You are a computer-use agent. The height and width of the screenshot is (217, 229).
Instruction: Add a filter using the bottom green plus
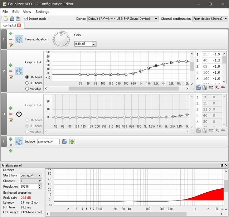pyautogui.click(x=11, y=151)
